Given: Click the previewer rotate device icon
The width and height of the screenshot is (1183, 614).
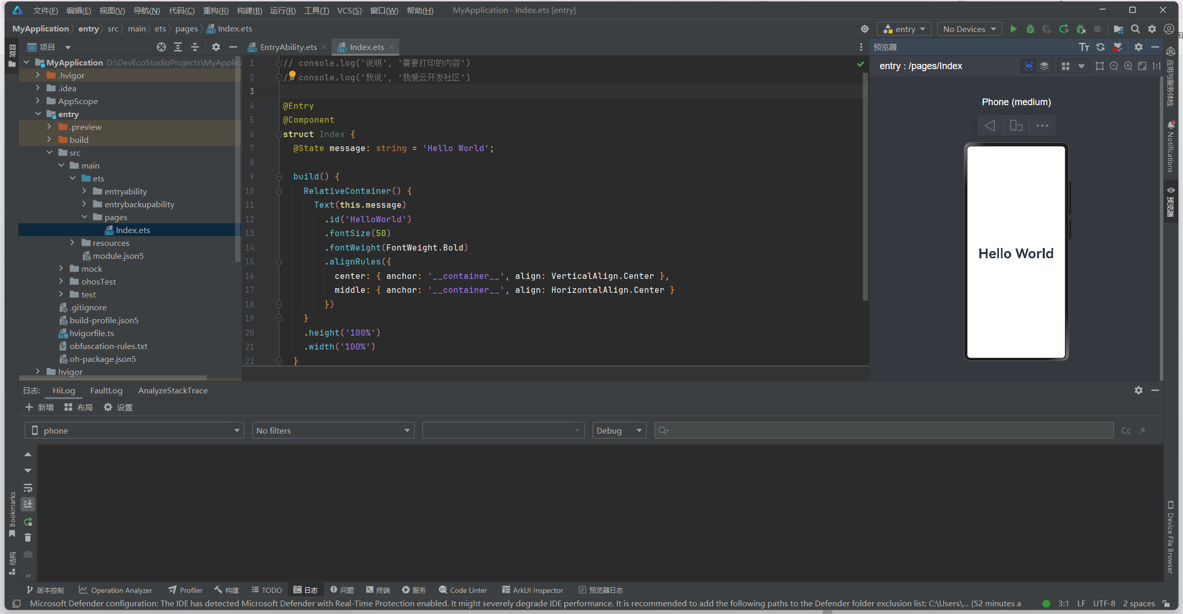Looking at the screenshot, I should coord(1016,125).
